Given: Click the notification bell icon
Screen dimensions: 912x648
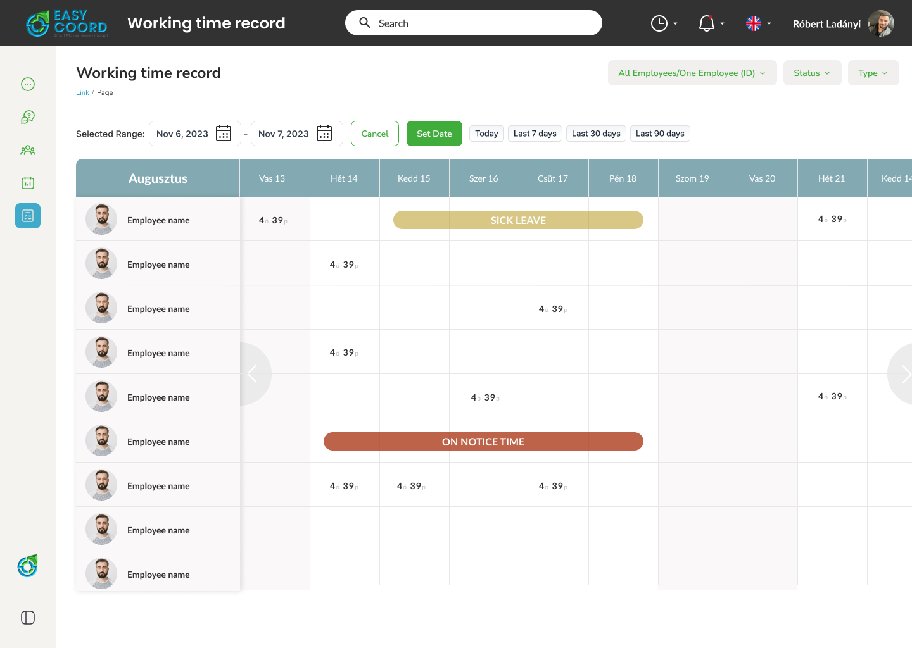Looking at the screenshot, I should point(707,23).
